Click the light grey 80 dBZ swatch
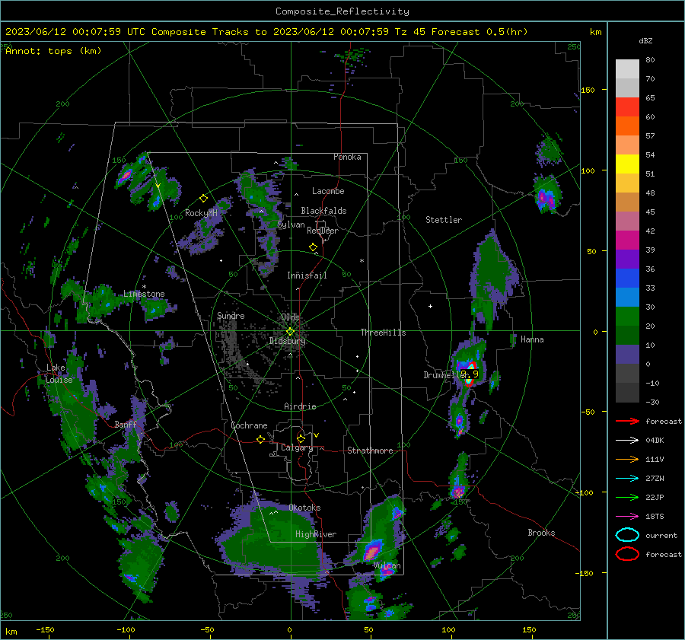This screenshot has width=685, height=640. [x=627, y=69]
